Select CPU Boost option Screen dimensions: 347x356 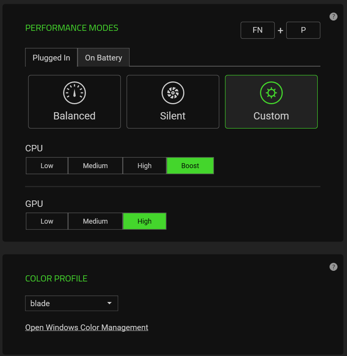click(x=190, y=166)
